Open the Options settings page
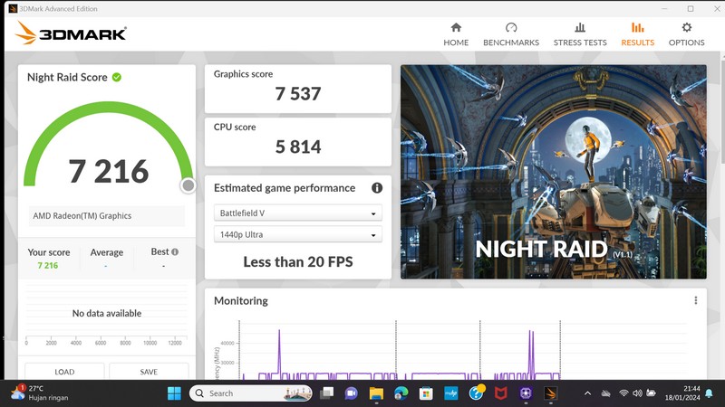 pos(686,34)
